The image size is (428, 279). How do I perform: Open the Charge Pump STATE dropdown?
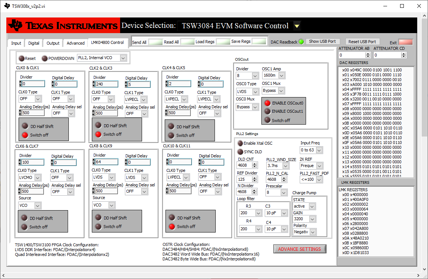[312, 206]
